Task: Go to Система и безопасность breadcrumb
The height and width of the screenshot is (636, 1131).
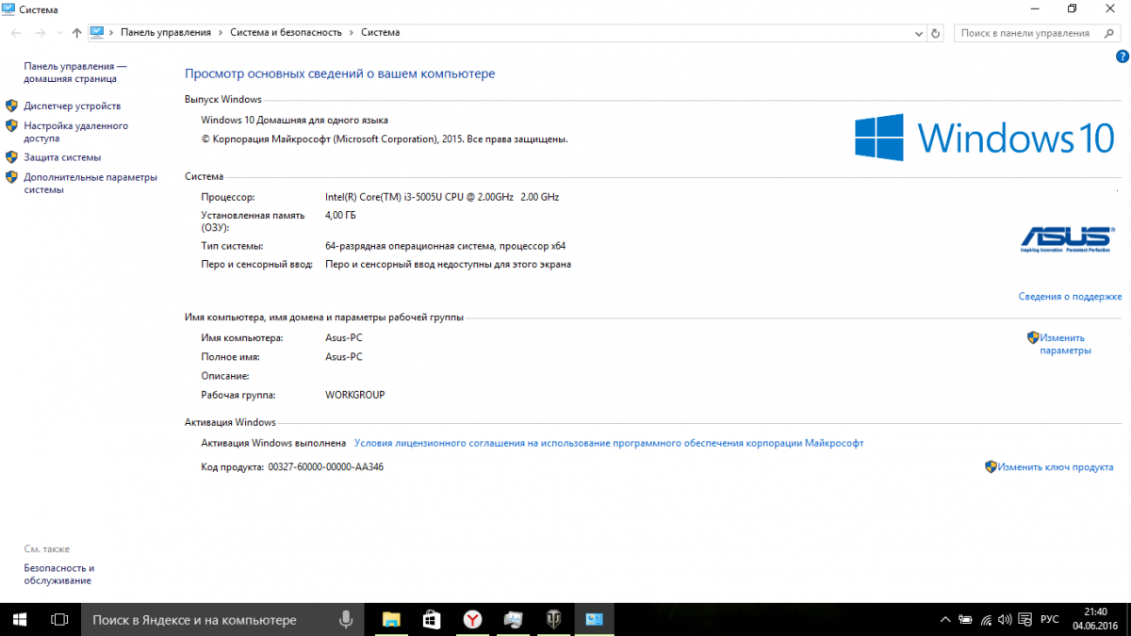Action: (x=286, y=32)
